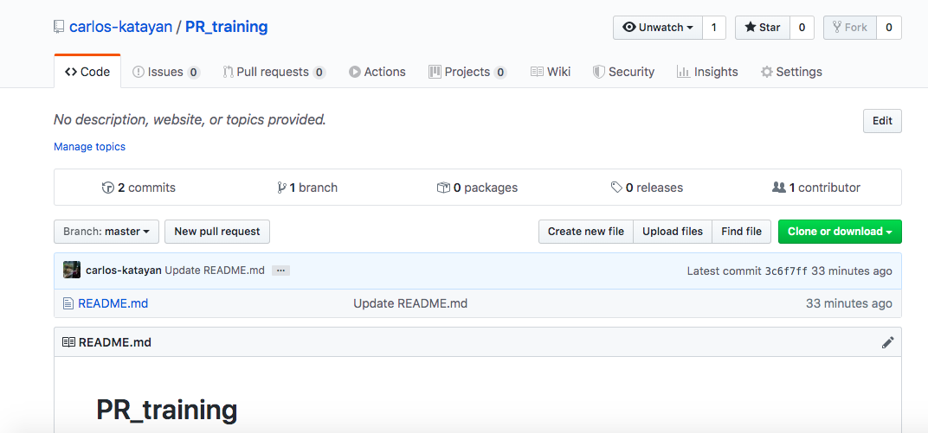This screenshot has width=928, height=433.
Task: Open latest commit message Update README.md
Action: 215,271
